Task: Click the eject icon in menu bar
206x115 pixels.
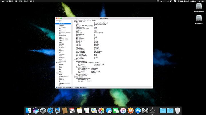Action: [x=161, y=1]
